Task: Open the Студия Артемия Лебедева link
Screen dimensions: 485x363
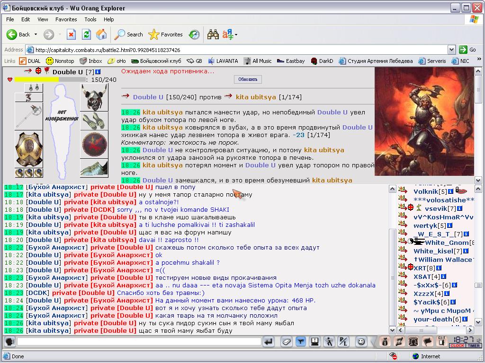Action: tap(376, 61)
